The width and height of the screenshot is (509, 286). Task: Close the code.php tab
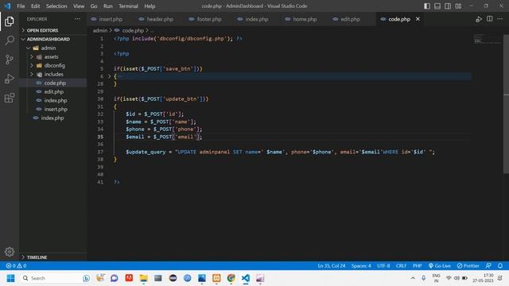pos(418,19)
